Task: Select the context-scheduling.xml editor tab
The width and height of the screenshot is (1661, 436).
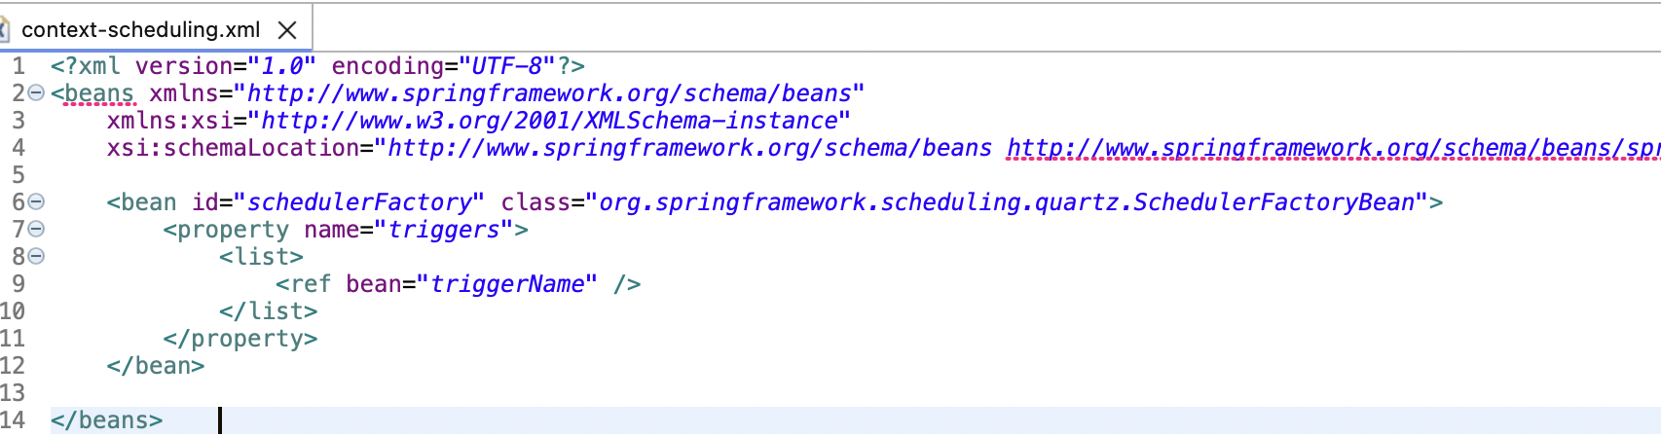Action: tap(140, 29)
